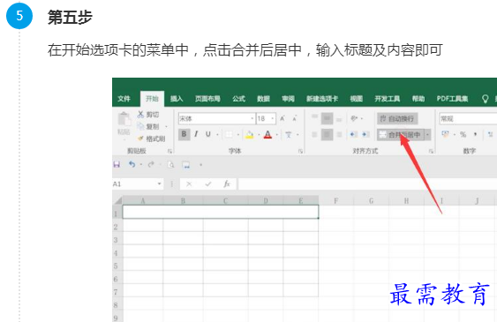This screenshot has width=497, height=322.
Task: Click the fx insert function icon
Action: [227, 184]
